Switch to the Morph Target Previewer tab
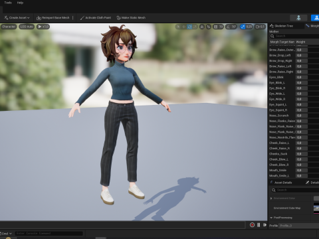Image resolution: width=319 pixels, height=239 pixels. (x=312, y=26)
